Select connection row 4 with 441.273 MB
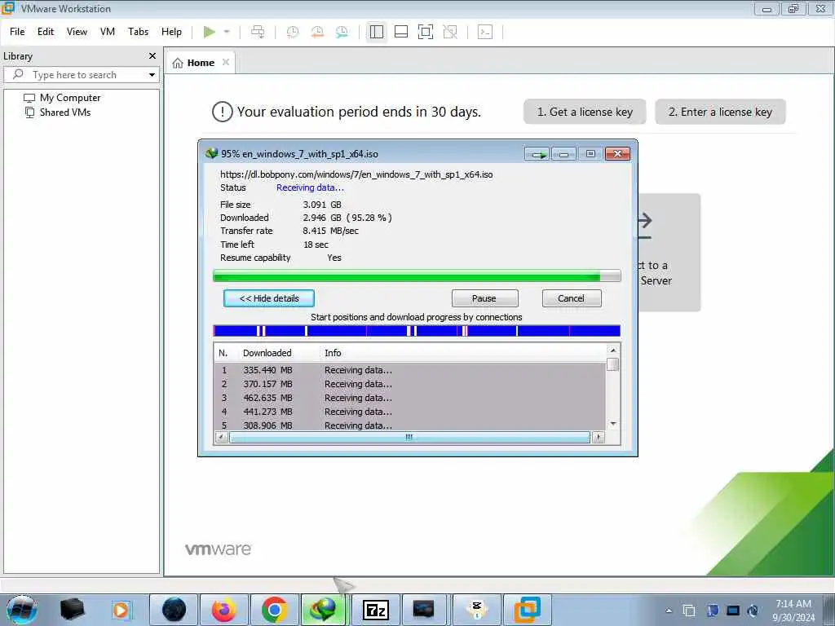This screenshot has width=835, height=626. point(410,412)
